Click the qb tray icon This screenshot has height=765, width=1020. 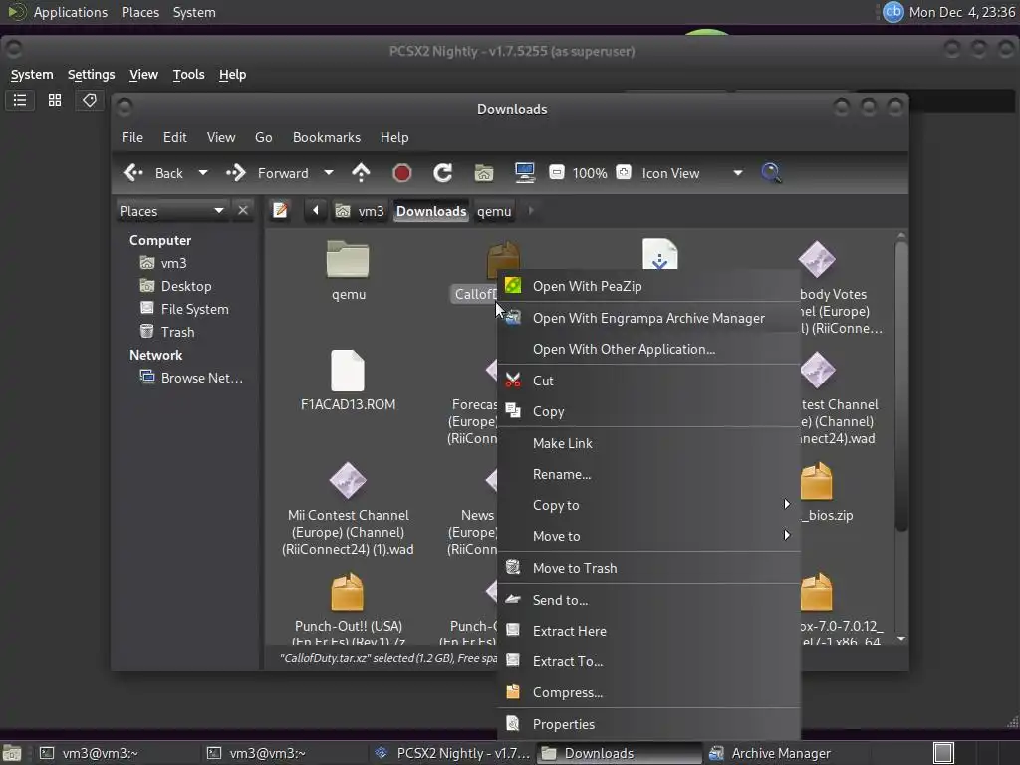[x=893, y=12]
